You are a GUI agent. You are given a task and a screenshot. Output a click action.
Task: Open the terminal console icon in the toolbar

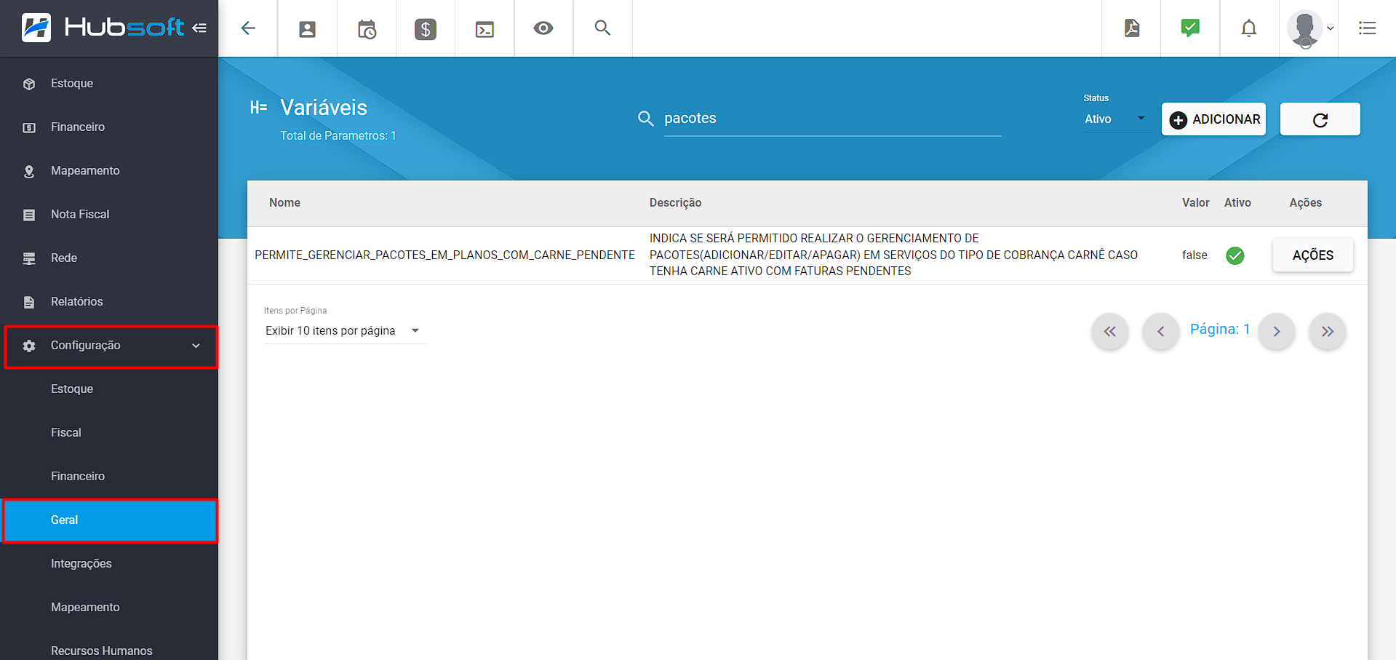click(x=484, y=29)
